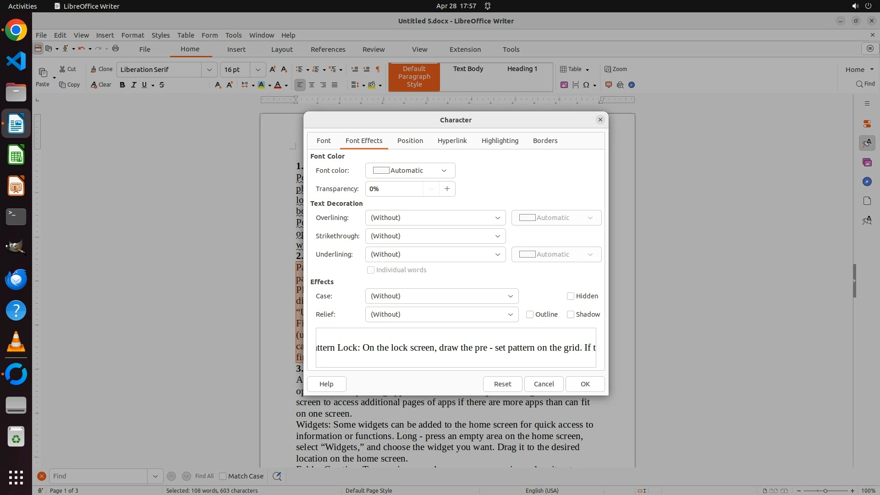Open the Case effects dropdown
The image size is (880, 495).
(441, 296)
